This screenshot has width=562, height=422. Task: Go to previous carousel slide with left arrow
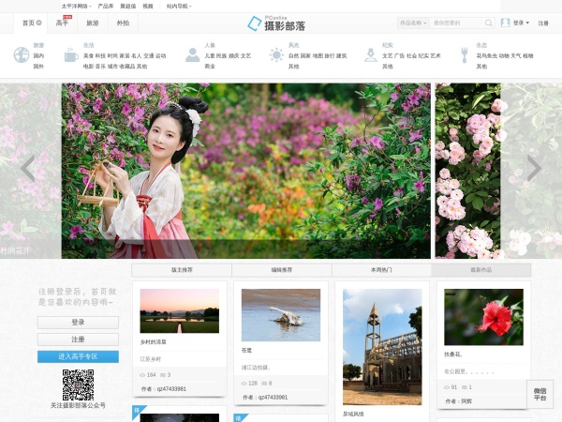[27, 168]
